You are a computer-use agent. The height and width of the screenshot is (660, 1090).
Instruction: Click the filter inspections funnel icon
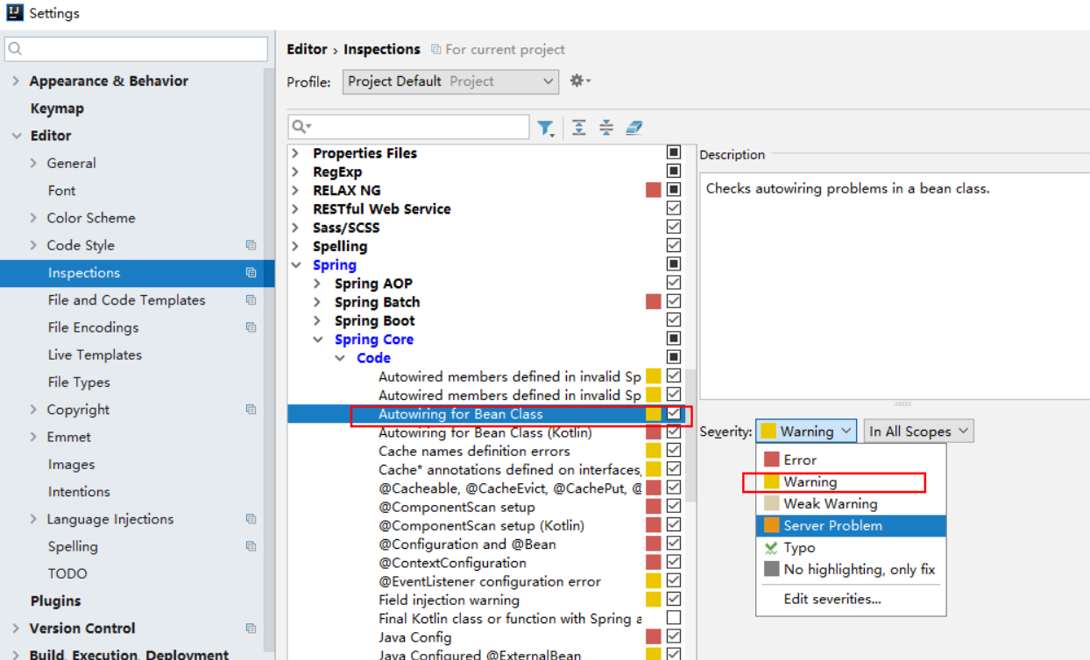click(x=545, y=129)
